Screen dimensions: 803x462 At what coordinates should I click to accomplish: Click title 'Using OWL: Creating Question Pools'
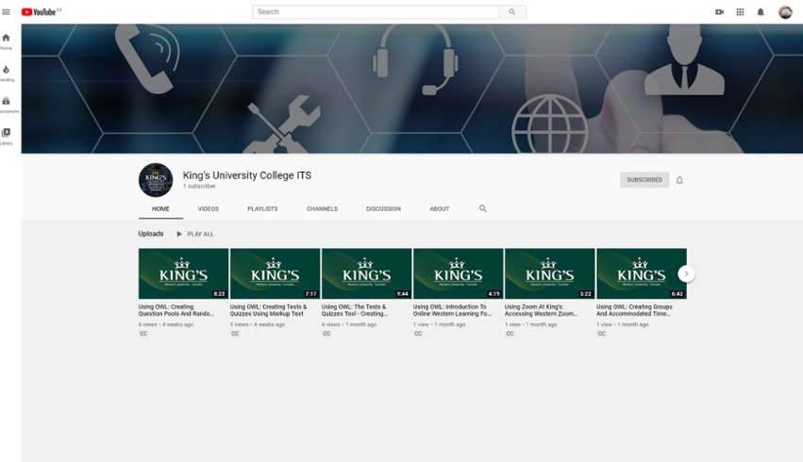[x=176, y=310]
